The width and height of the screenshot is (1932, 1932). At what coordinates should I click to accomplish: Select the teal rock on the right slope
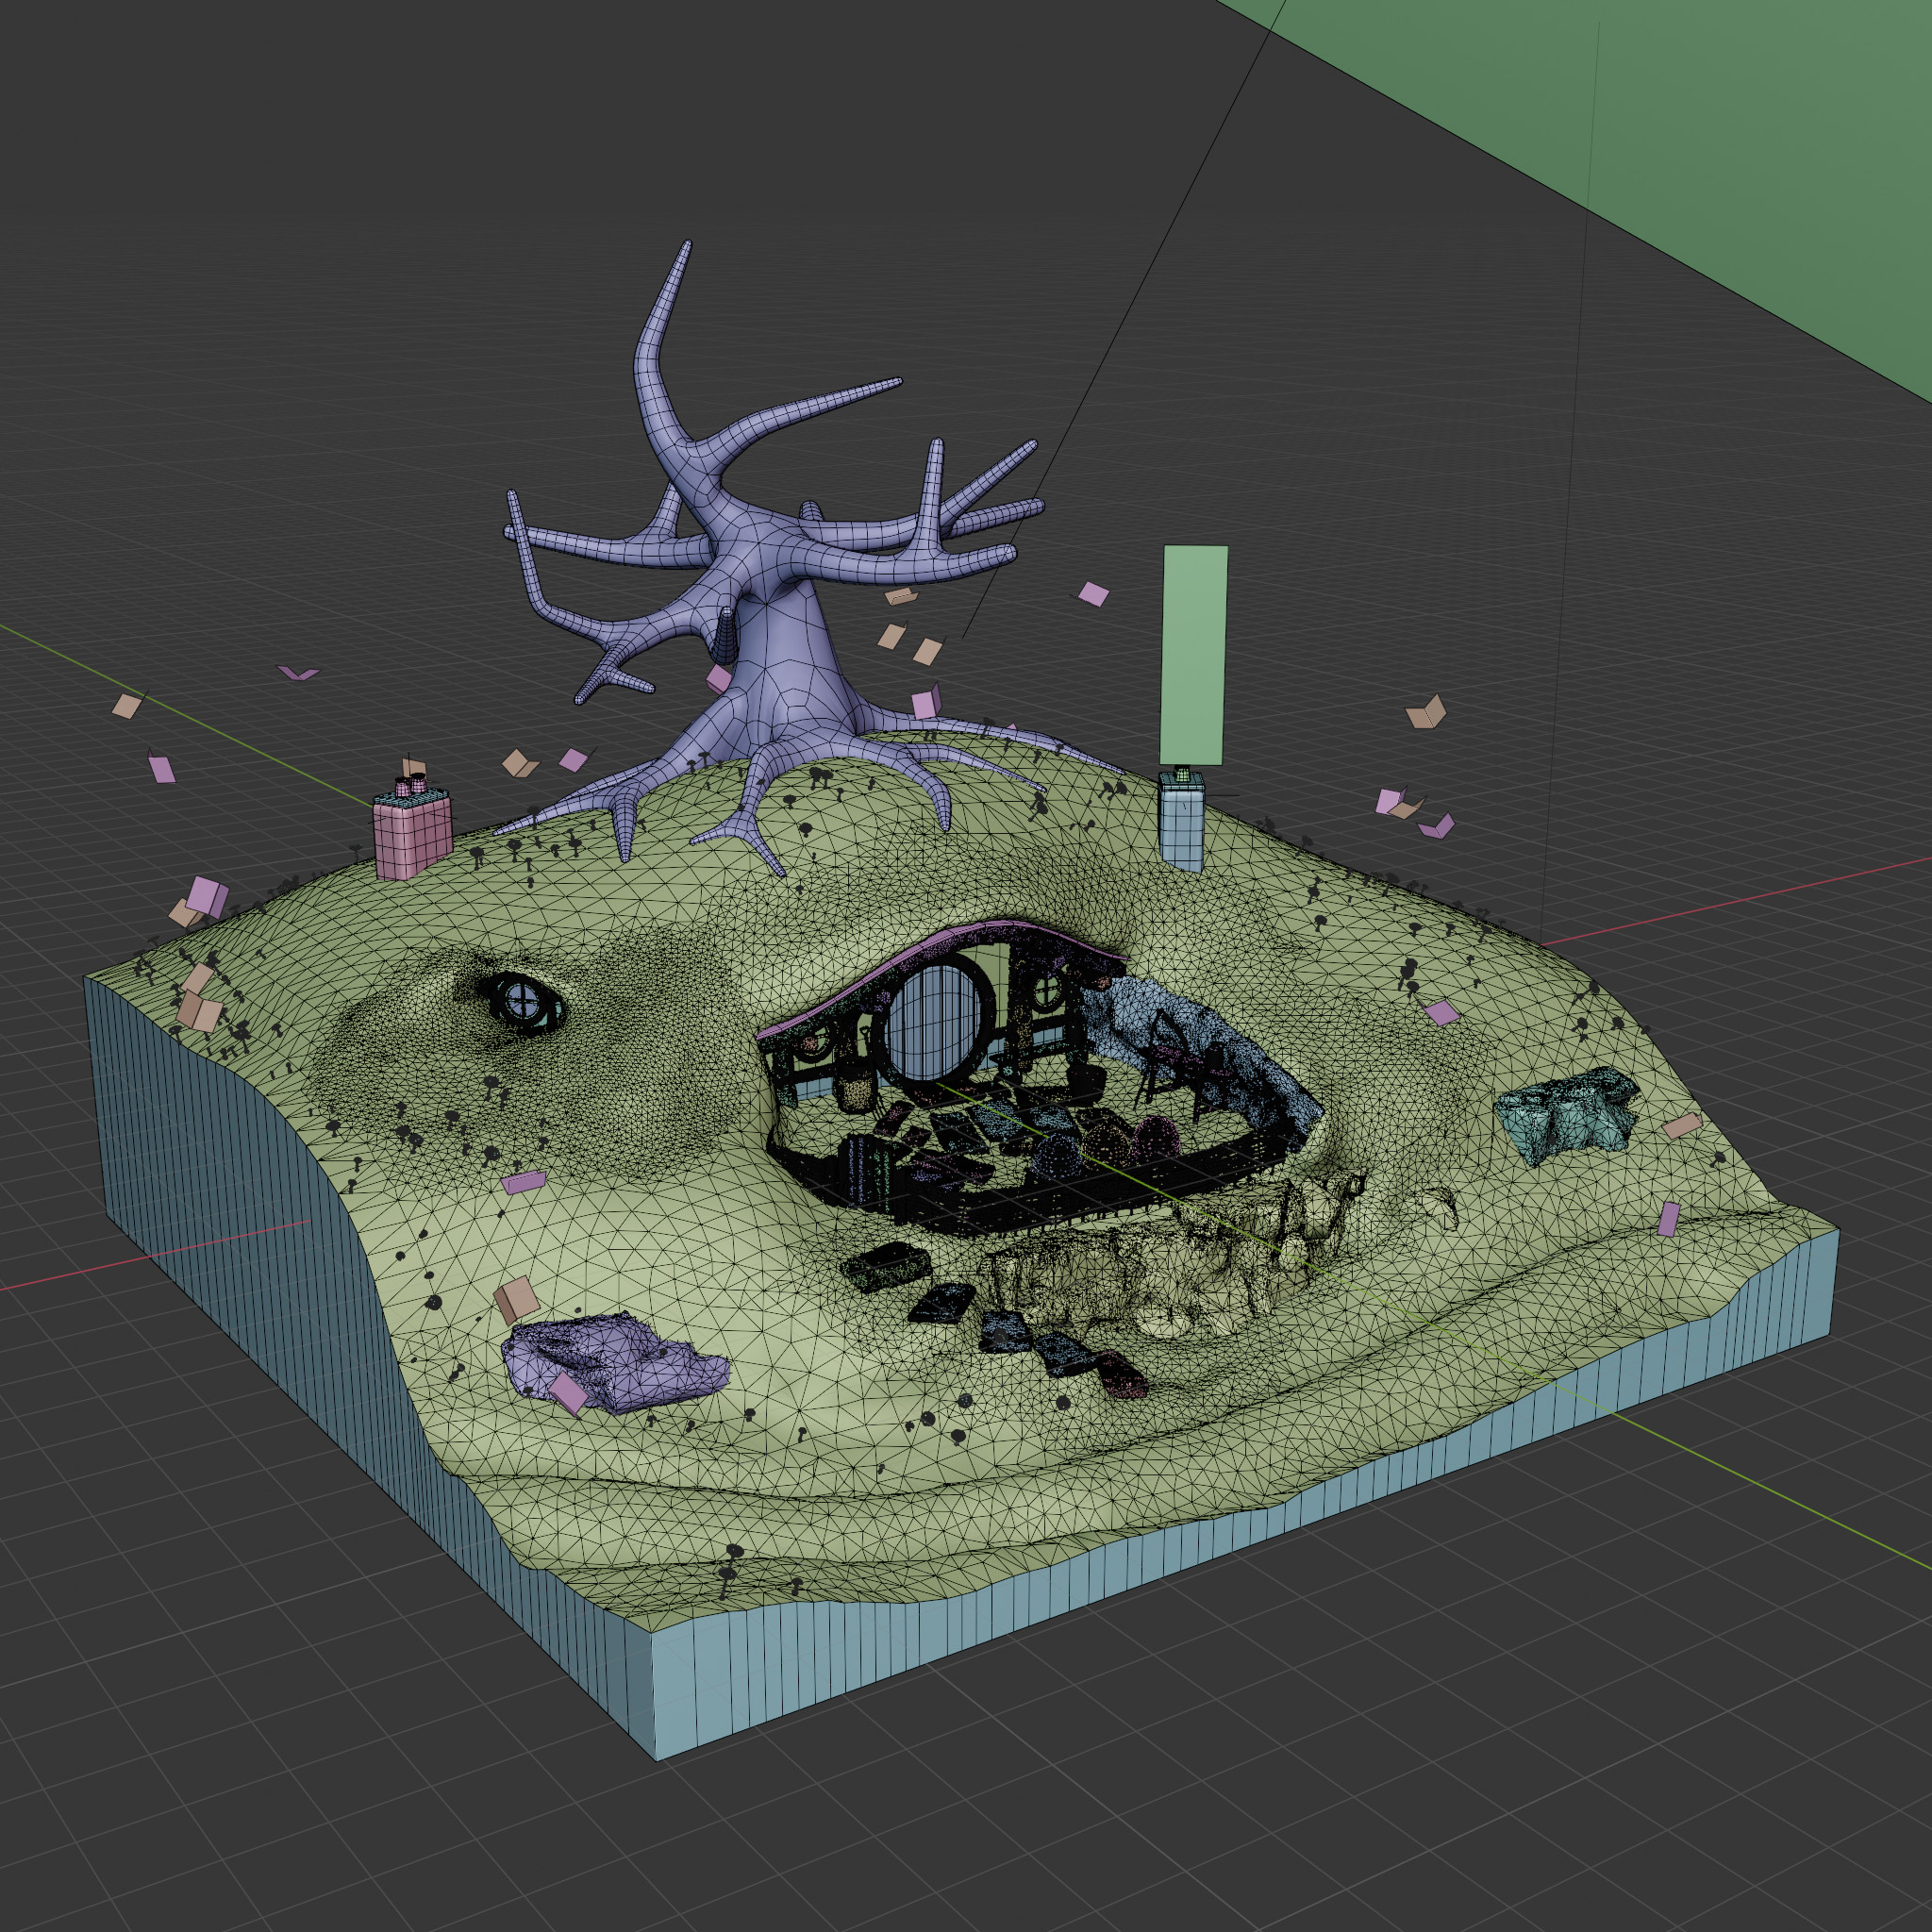click(x=1565, y=1116)
